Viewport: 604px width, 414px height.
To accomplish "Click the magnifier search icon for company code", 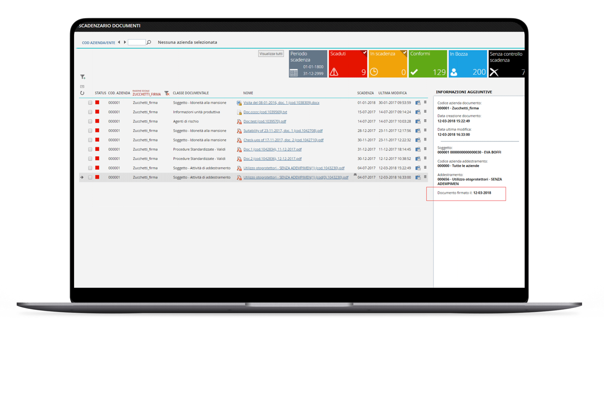I will point(149,42).
